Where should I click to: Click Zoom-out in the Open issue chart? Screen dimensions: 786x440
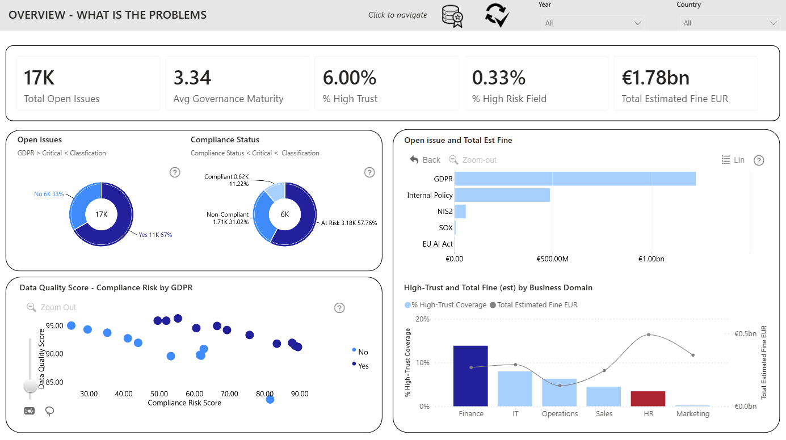pyautogui.click(x=473, y=160)
